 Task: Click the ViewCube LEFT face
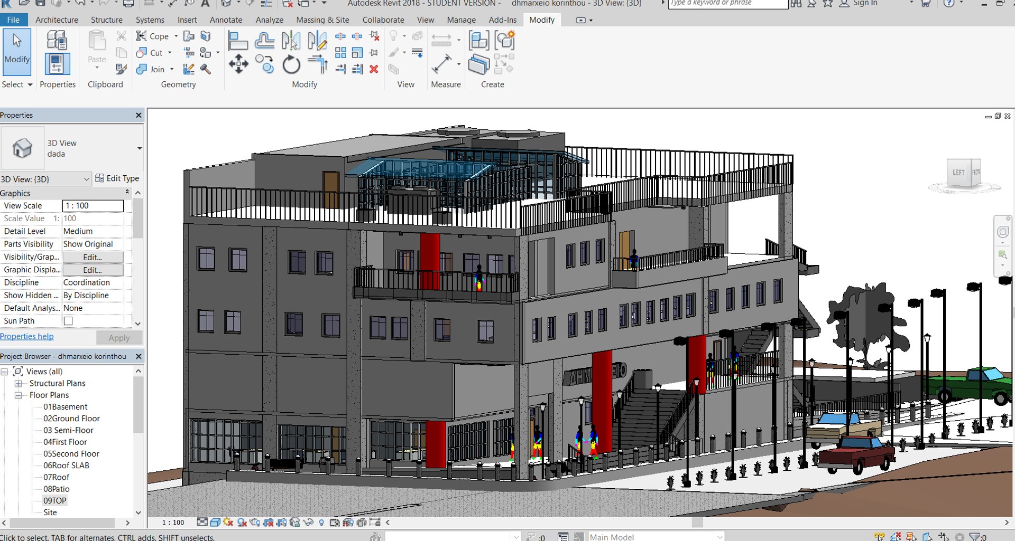pos(958,173)
